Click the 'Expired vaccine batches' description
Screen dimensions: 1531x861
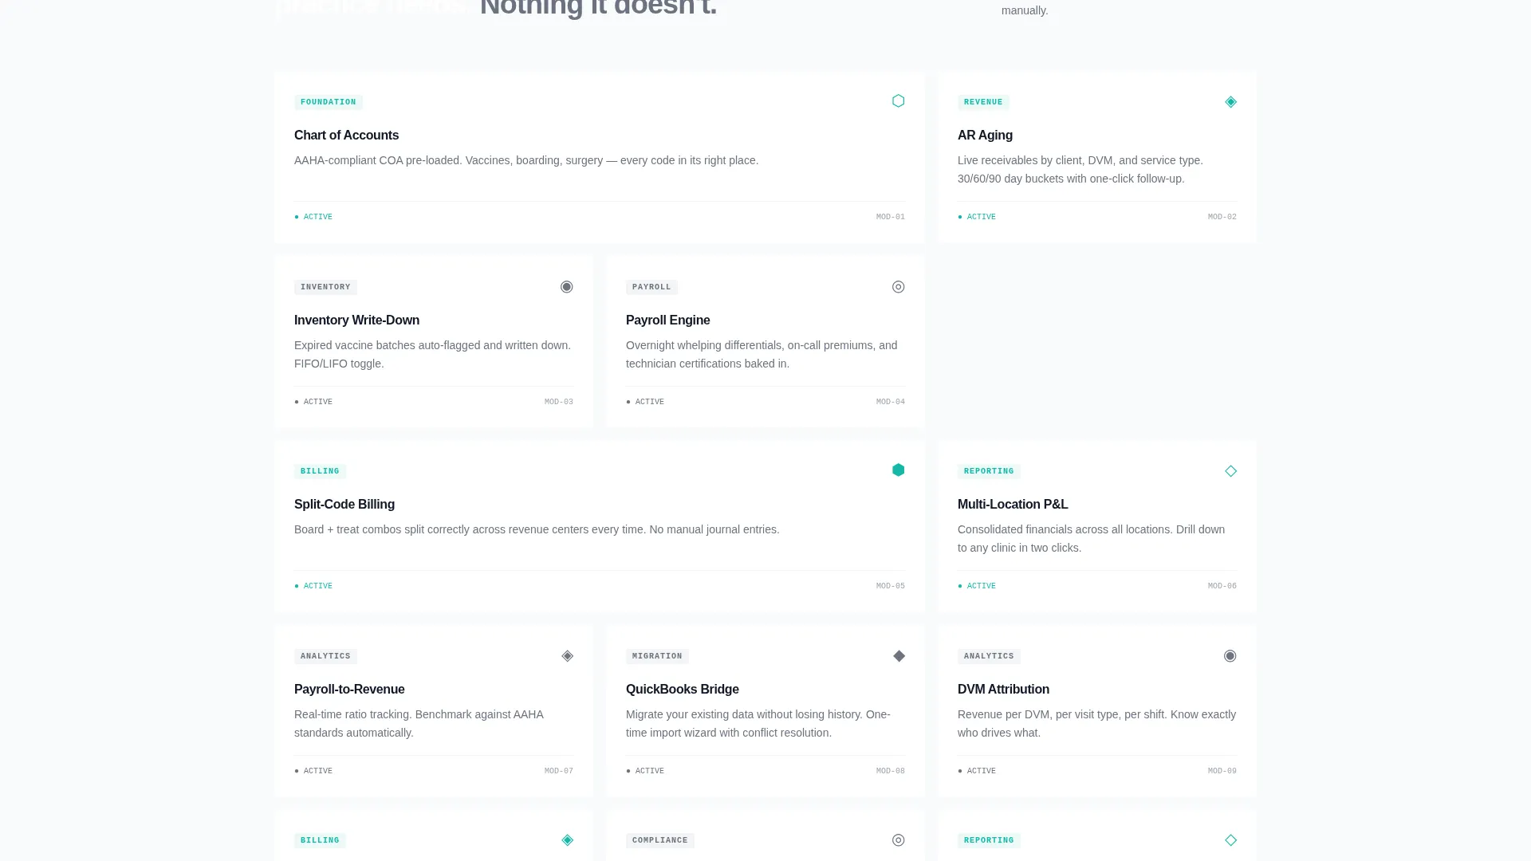(433, 355)
